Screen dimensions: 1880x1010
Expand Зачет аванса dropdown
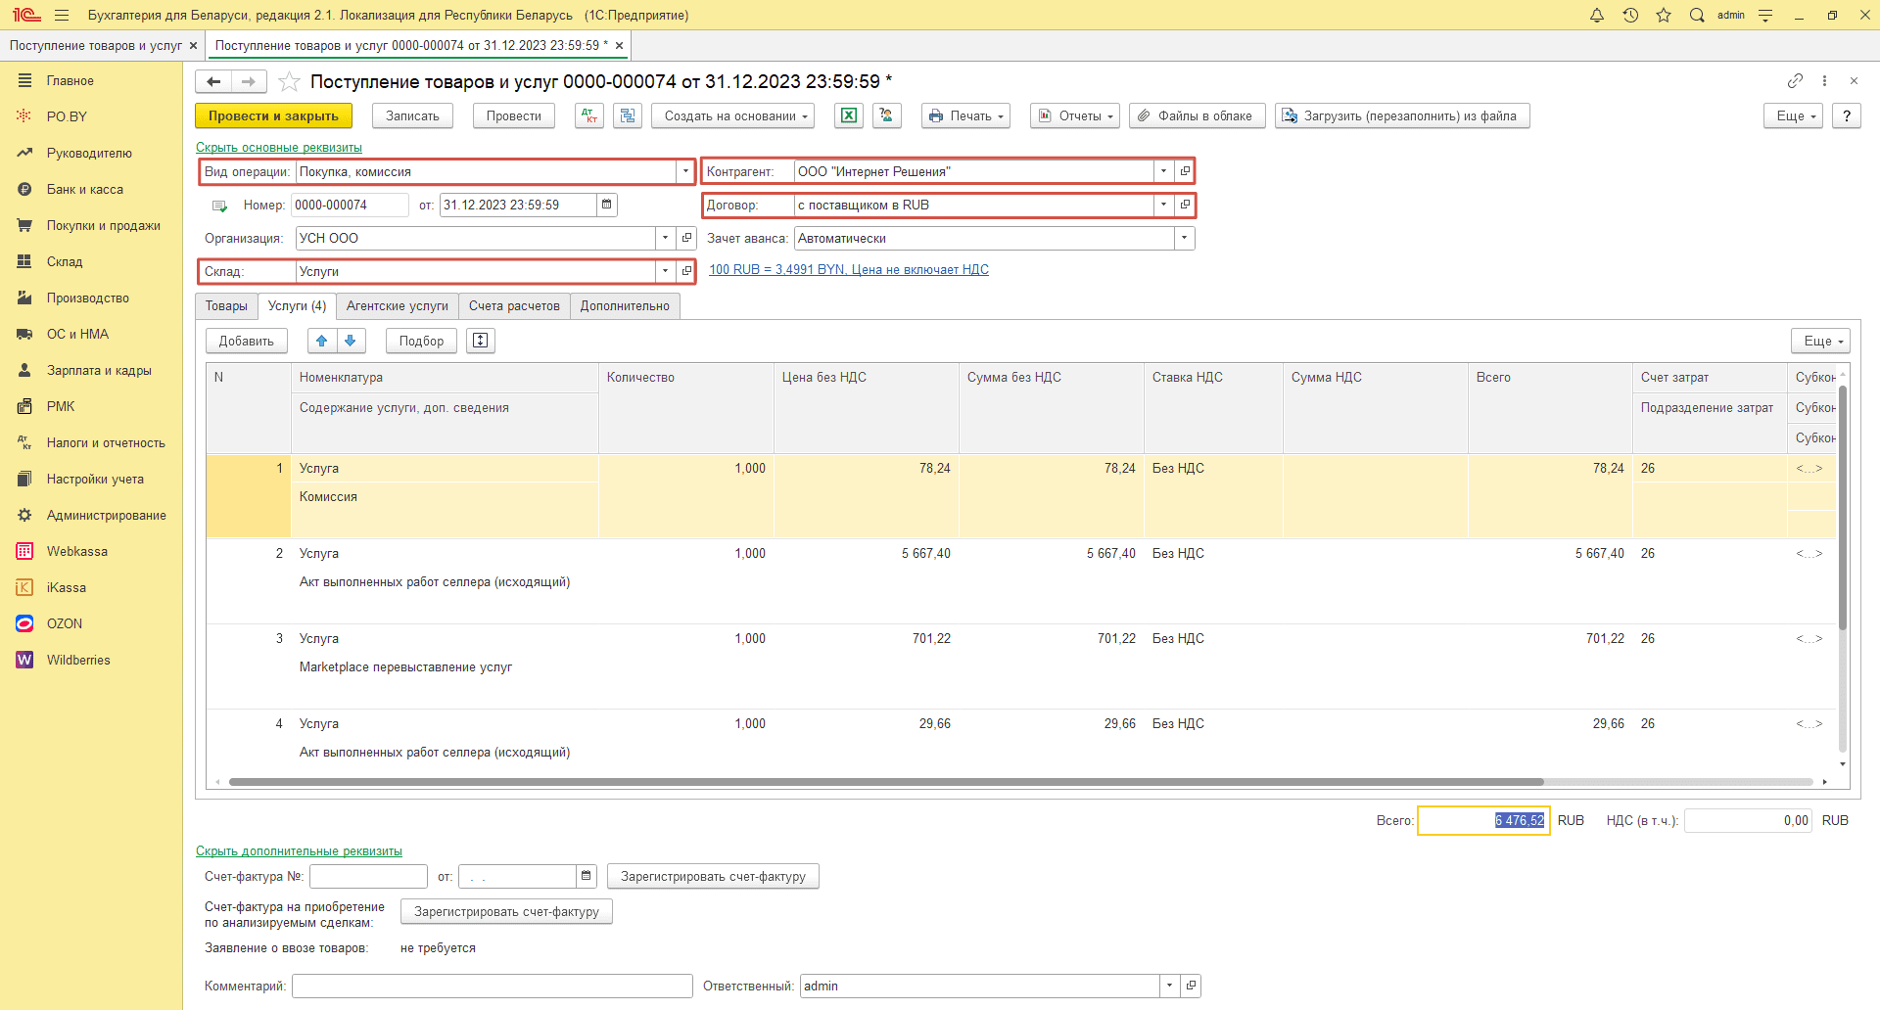click(1185, 239)
